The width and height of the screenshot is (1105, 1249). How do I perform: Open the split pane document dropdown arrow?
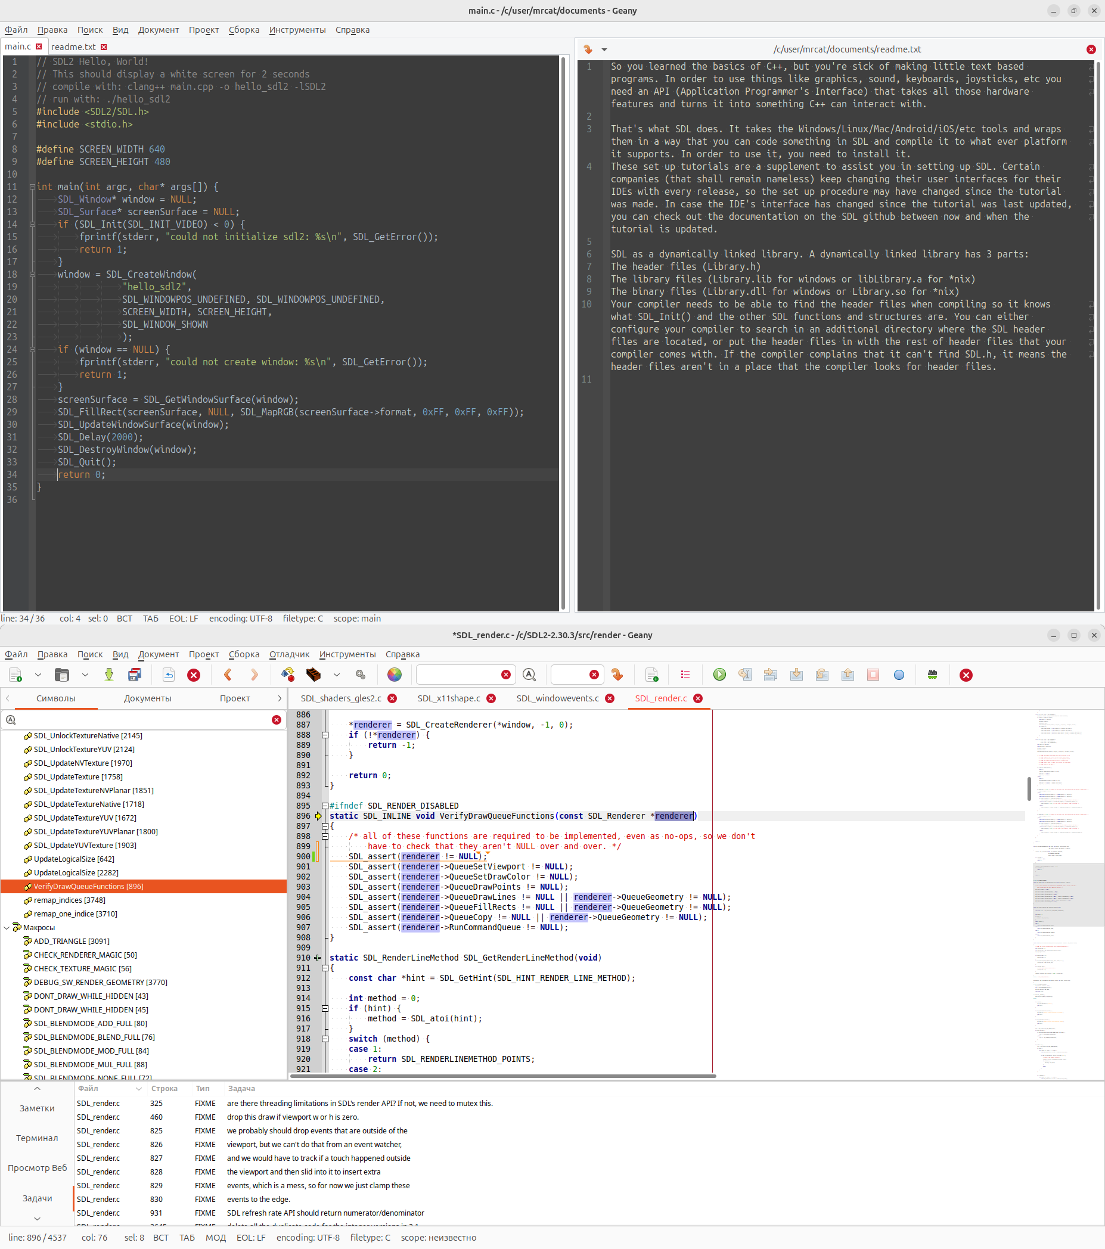[604, 49]
